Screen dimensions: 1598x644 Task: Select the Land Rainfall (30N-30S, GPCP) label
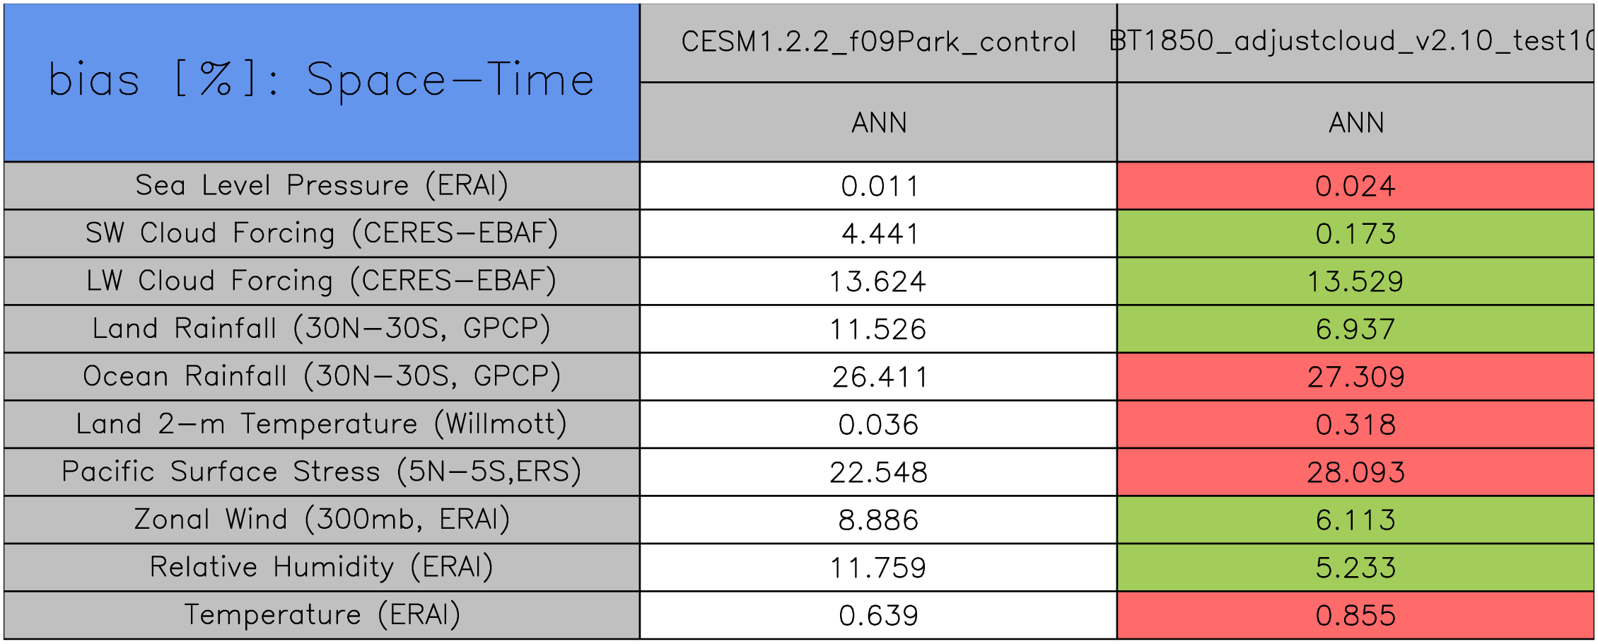tap(322, 329)
